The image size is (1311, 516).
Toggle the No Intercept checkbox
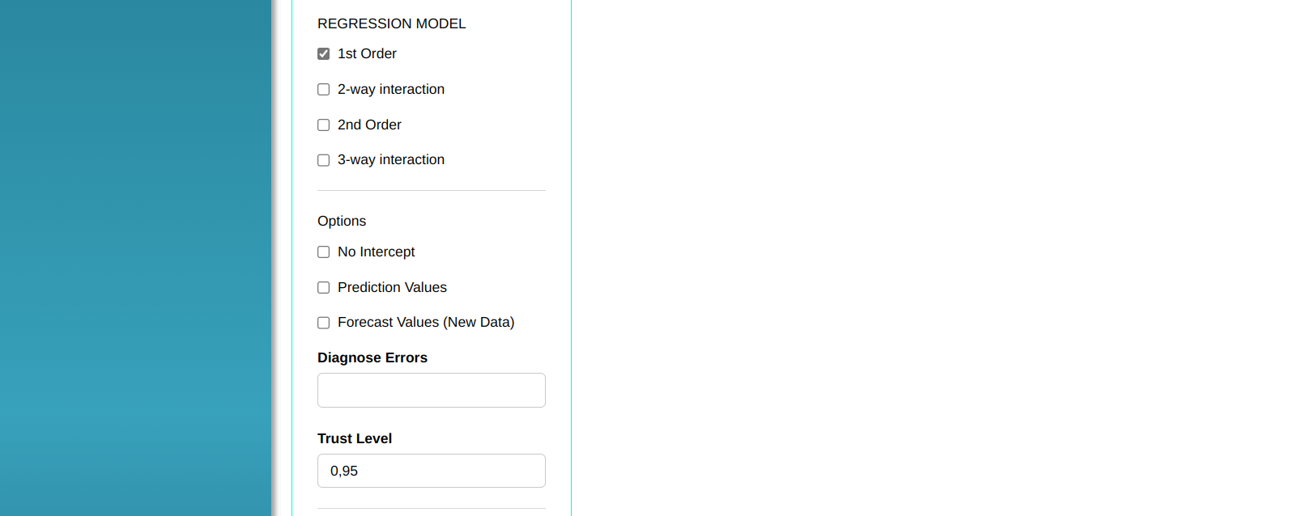click(x=324, y=252)
